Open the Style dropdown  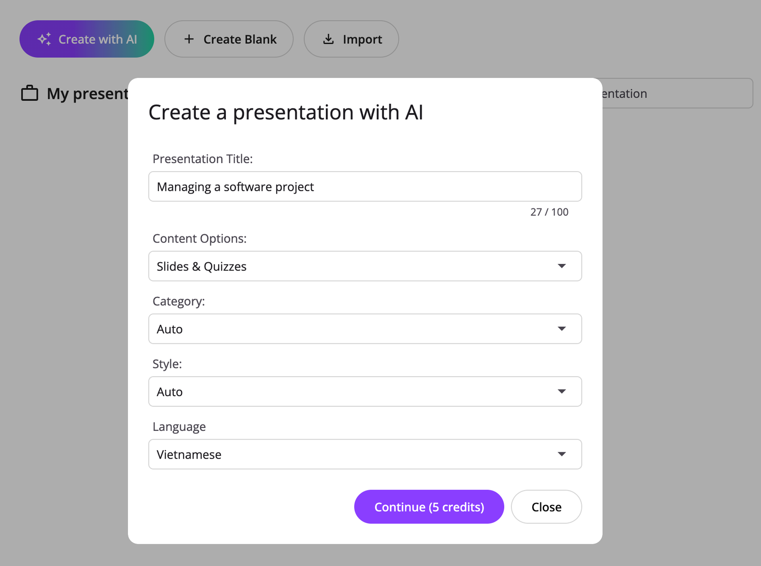coord(365,391)
